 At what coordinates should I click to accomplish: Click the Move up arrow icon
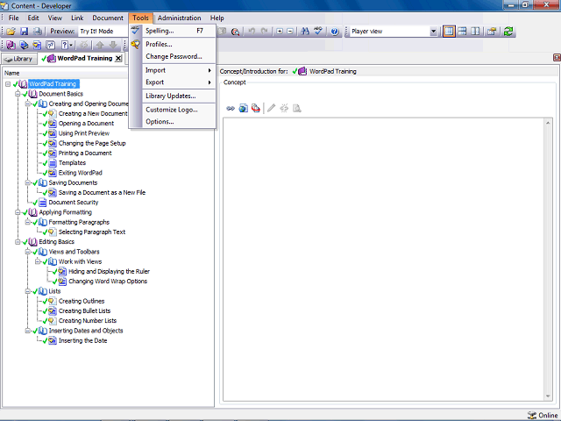coord(100,45)
